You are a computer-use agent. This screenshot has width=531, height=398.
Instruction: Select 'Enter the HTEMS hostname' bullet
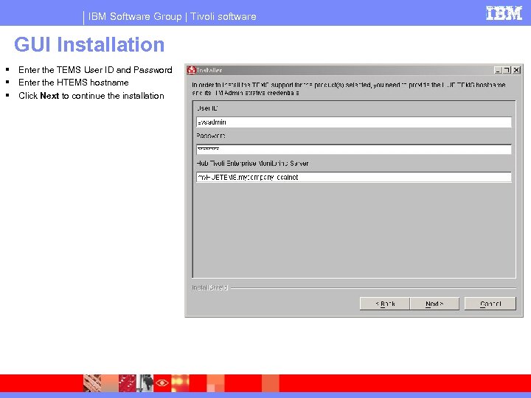74,83
